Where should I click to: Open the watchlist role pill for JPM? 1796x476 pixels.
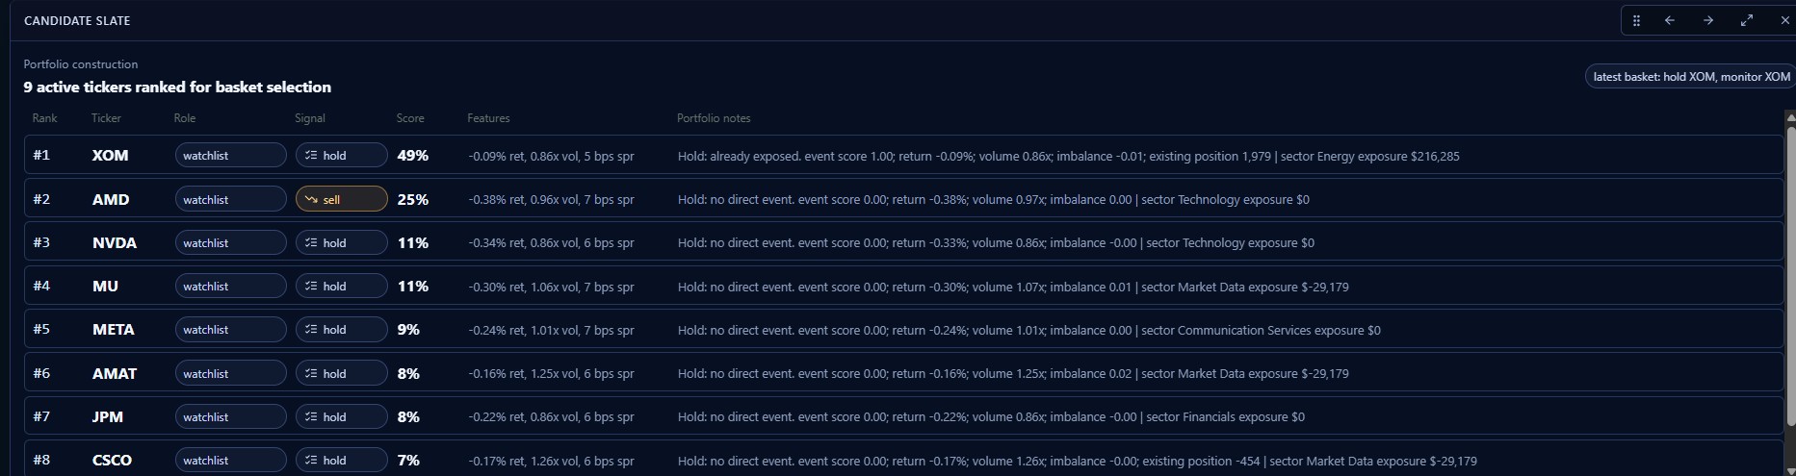(x=230, y=416)
